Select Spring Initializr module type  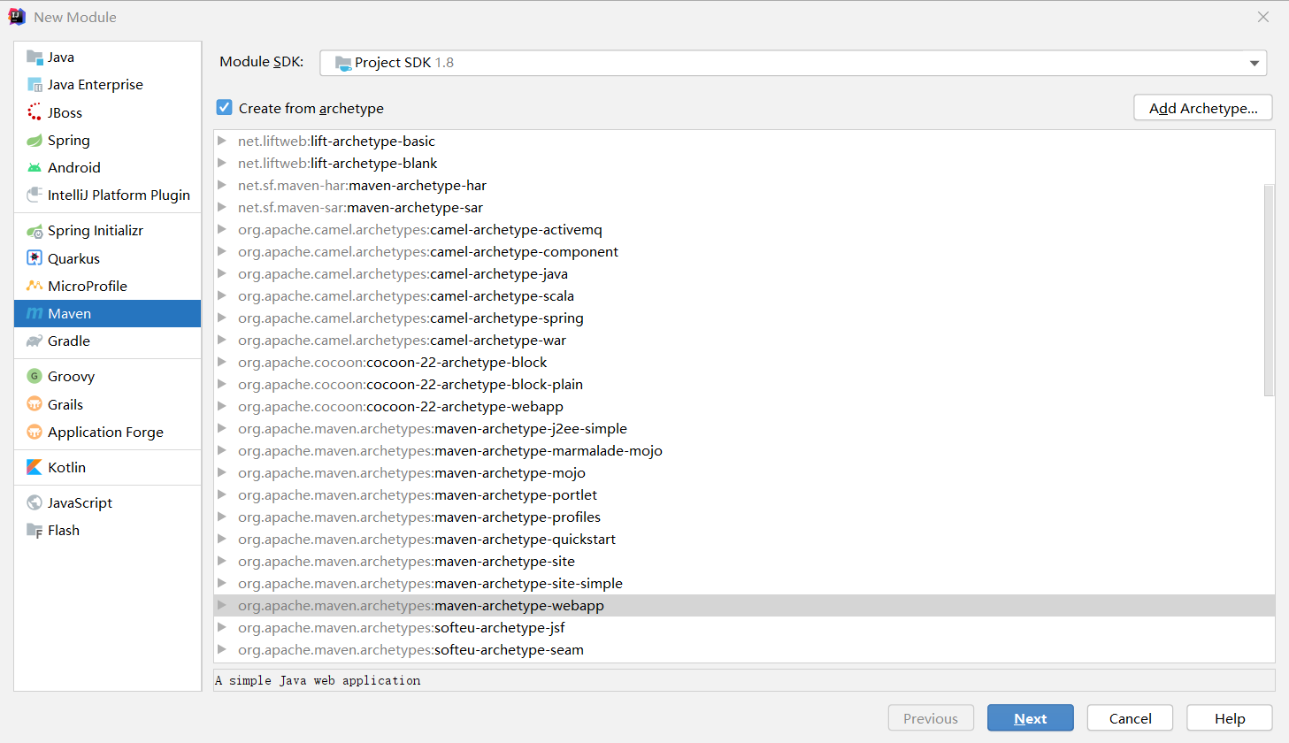(108, 231)
